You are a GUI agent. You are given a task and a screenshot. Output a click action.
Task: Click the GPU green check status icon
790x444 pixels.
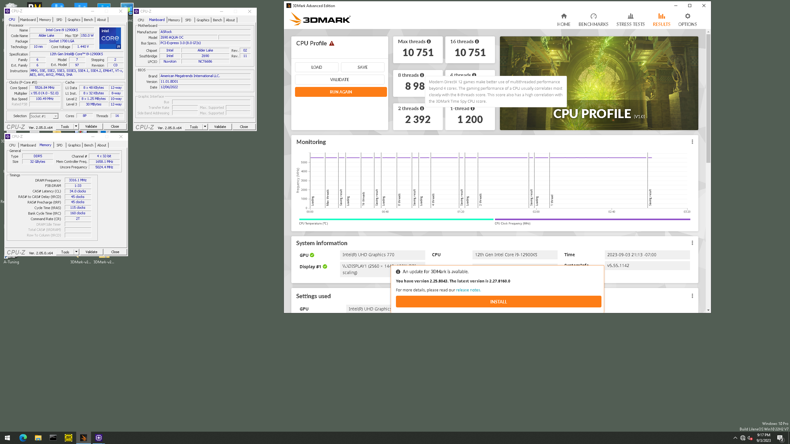pos(312,255)
